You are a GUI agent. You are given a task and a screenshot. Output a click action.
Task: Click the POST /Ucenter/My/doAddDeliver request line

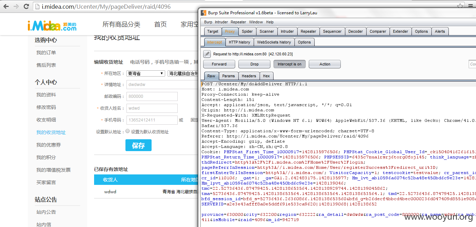pos(254,84)
